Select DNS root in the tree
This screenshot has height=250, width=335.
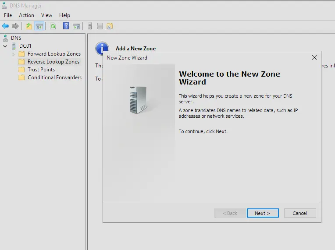[x=16, y=38]
